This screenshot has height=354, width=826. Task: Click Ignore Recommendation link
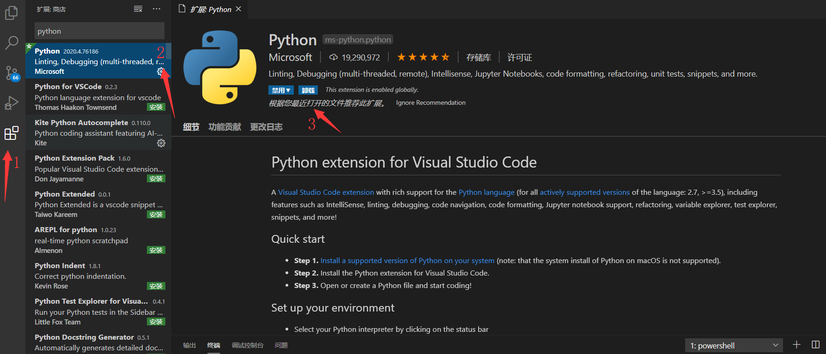tap(431, 102)
